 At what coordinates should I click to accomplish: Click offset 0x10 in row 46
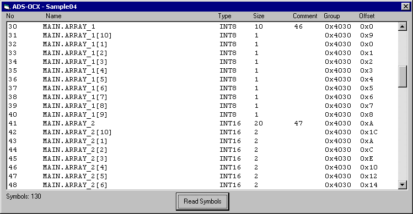(x=369, y=167)
